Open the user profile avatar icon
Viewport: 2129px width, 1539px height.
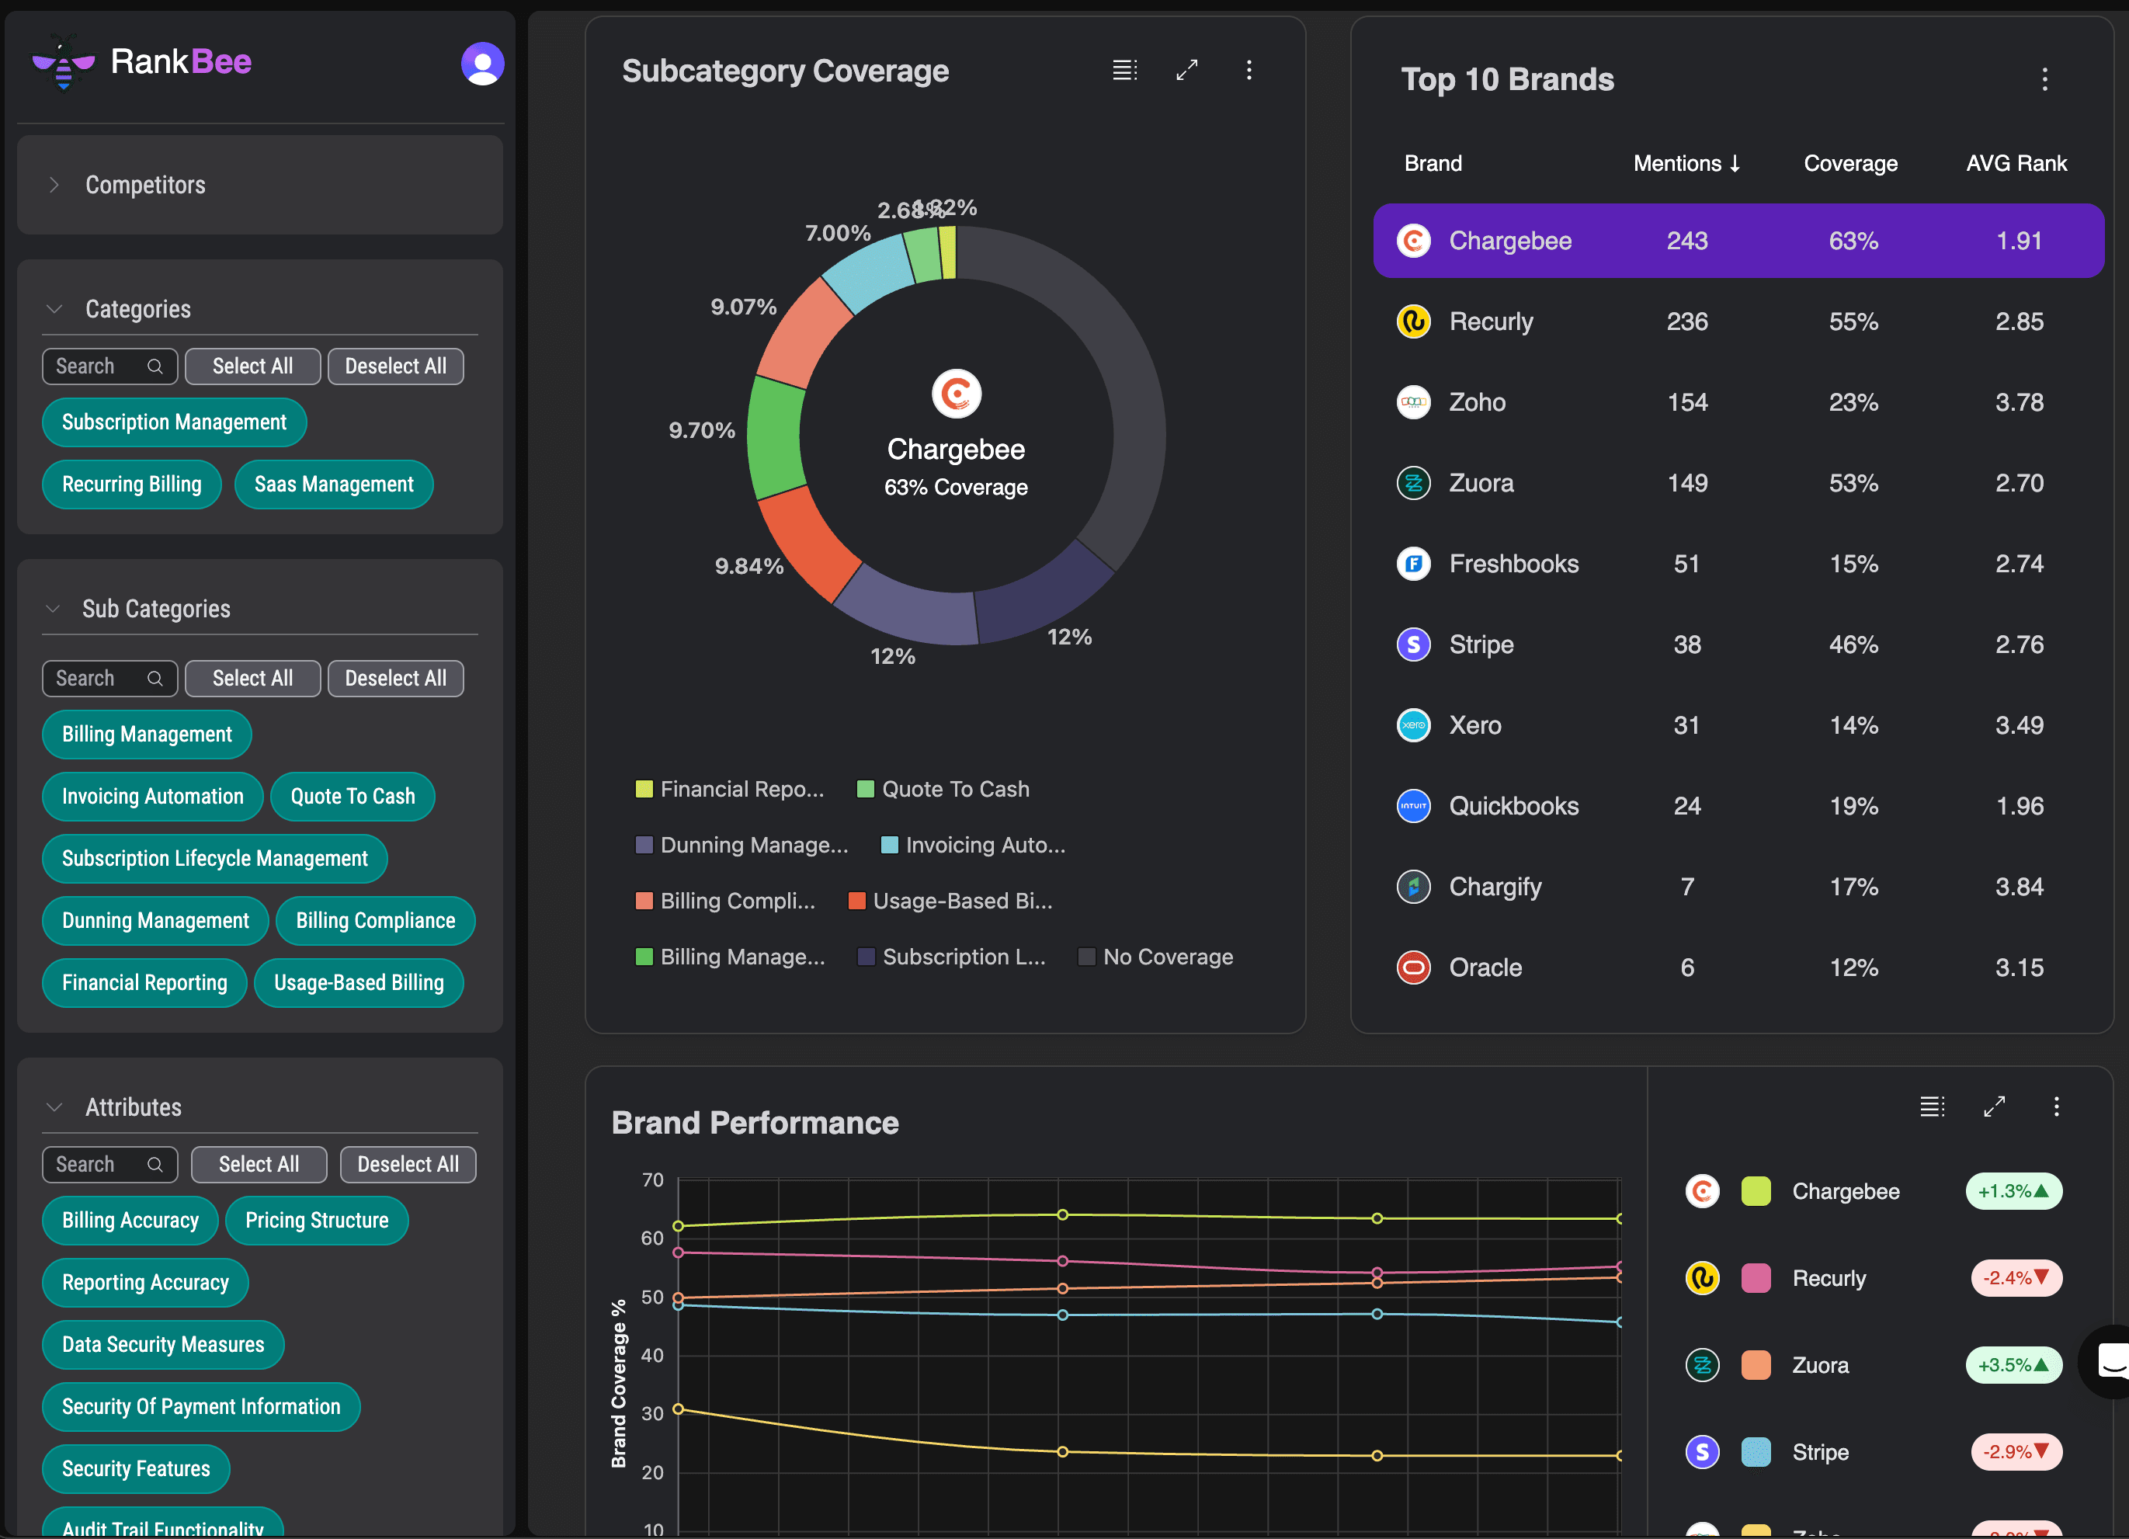click(482, 64)
